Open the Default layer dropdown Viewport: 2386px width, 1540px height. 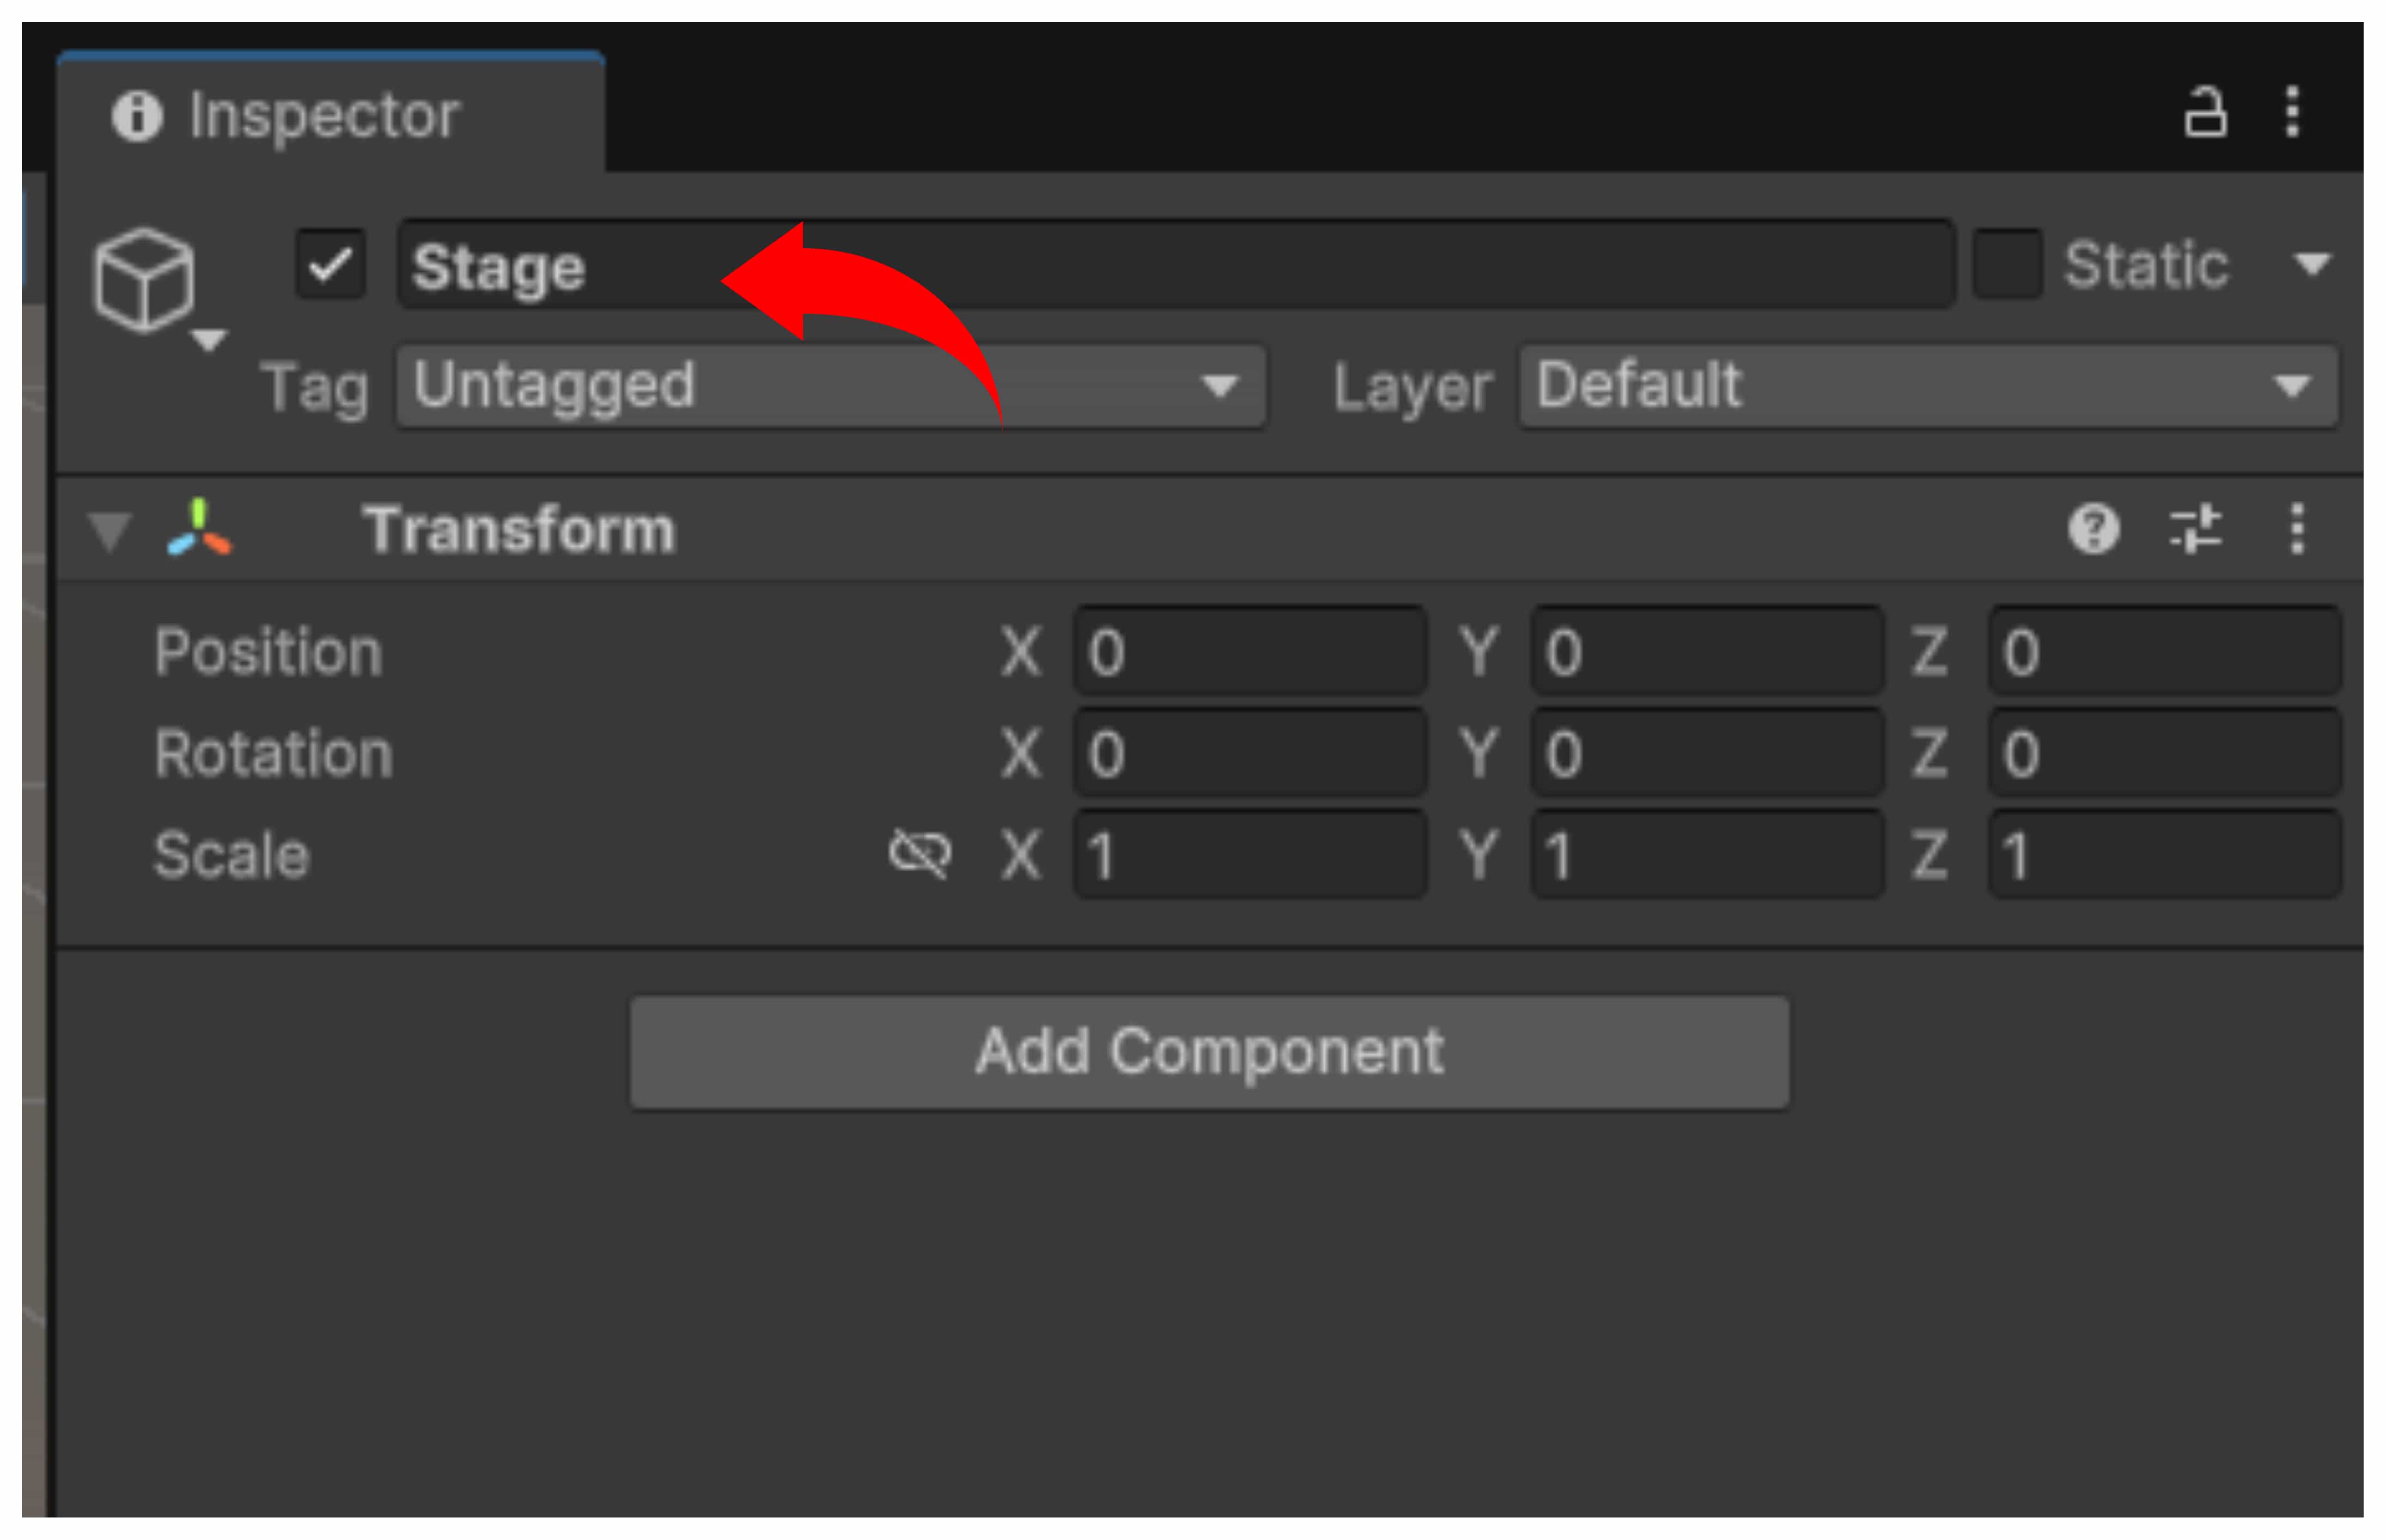pyautogui.click(x=1927, y=387)
